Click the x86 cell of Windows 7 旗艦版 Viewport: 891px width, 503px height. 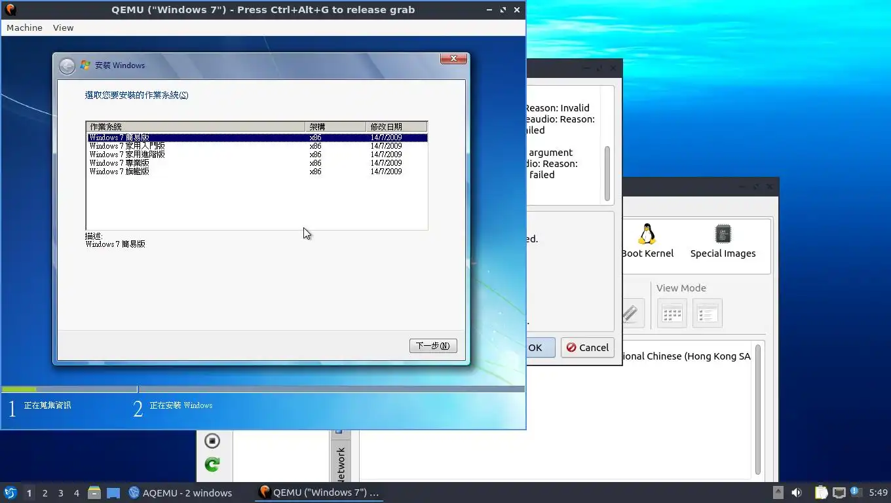point(315,172)
